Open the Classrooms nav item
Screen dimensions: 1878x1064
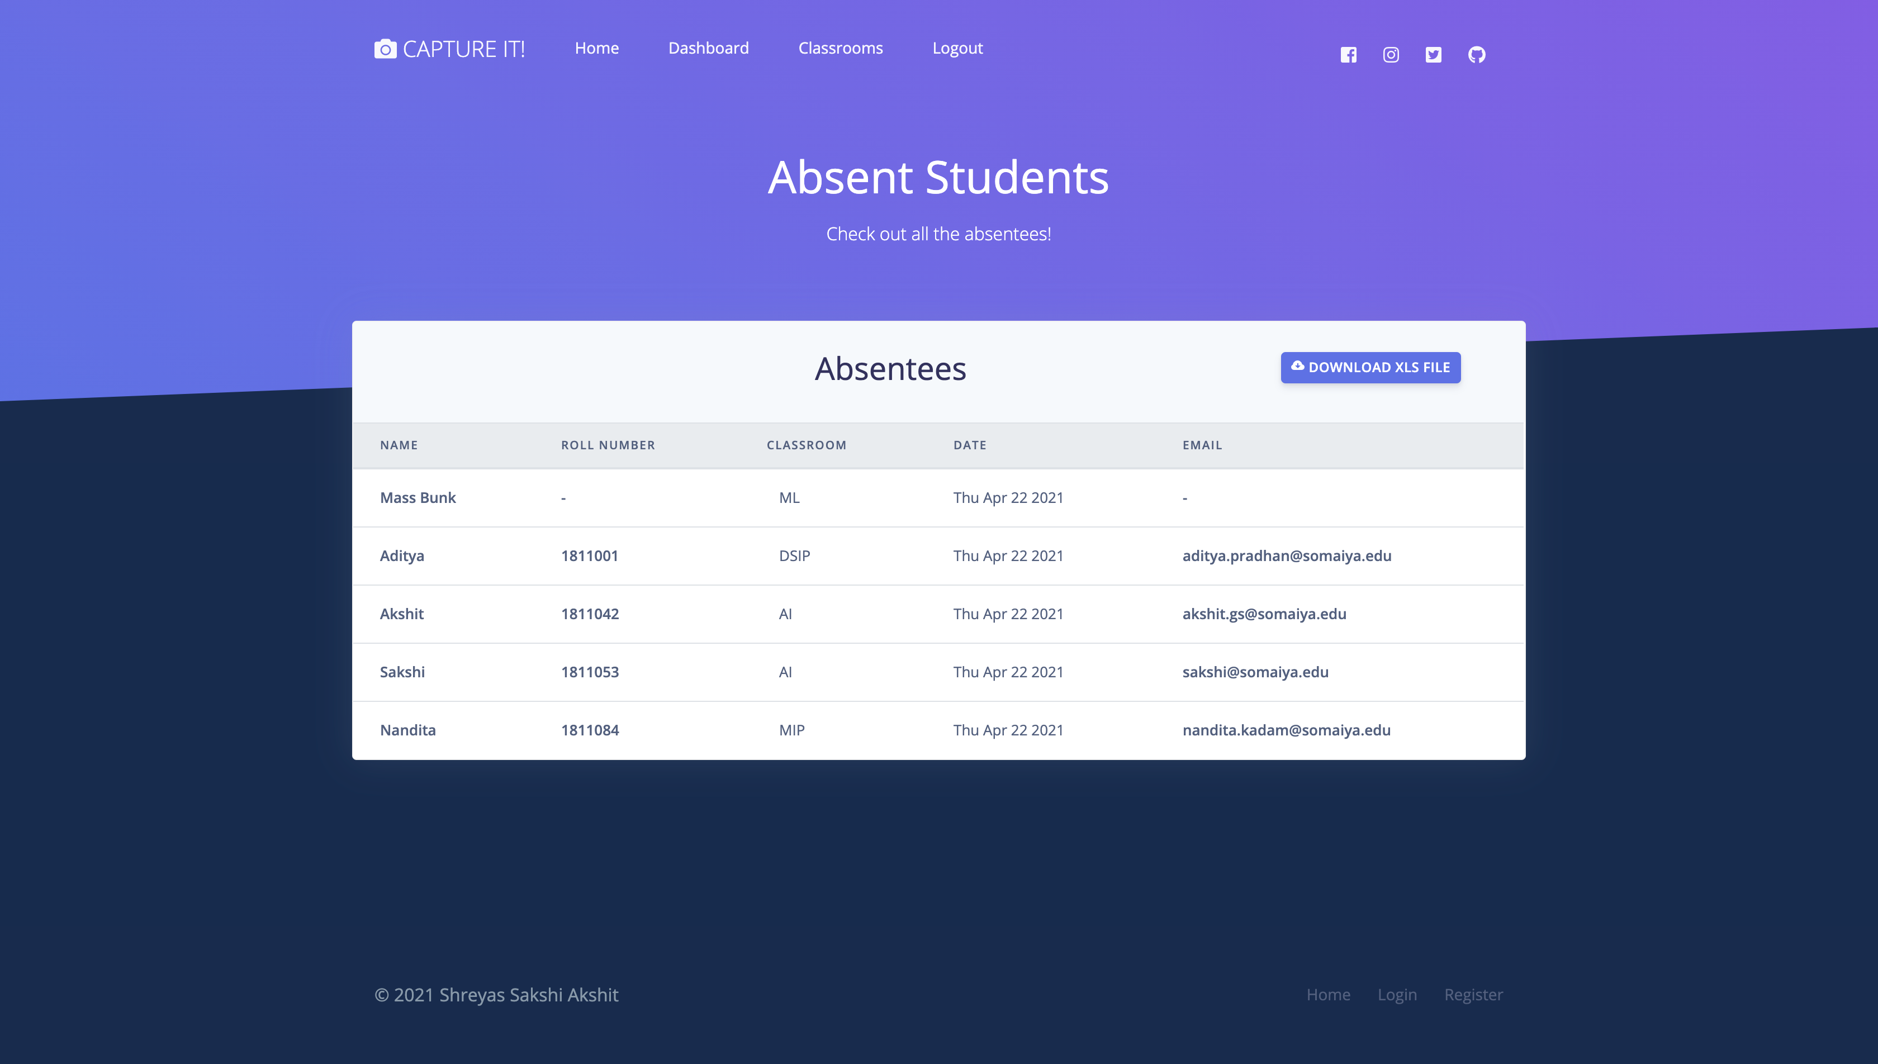841,48
